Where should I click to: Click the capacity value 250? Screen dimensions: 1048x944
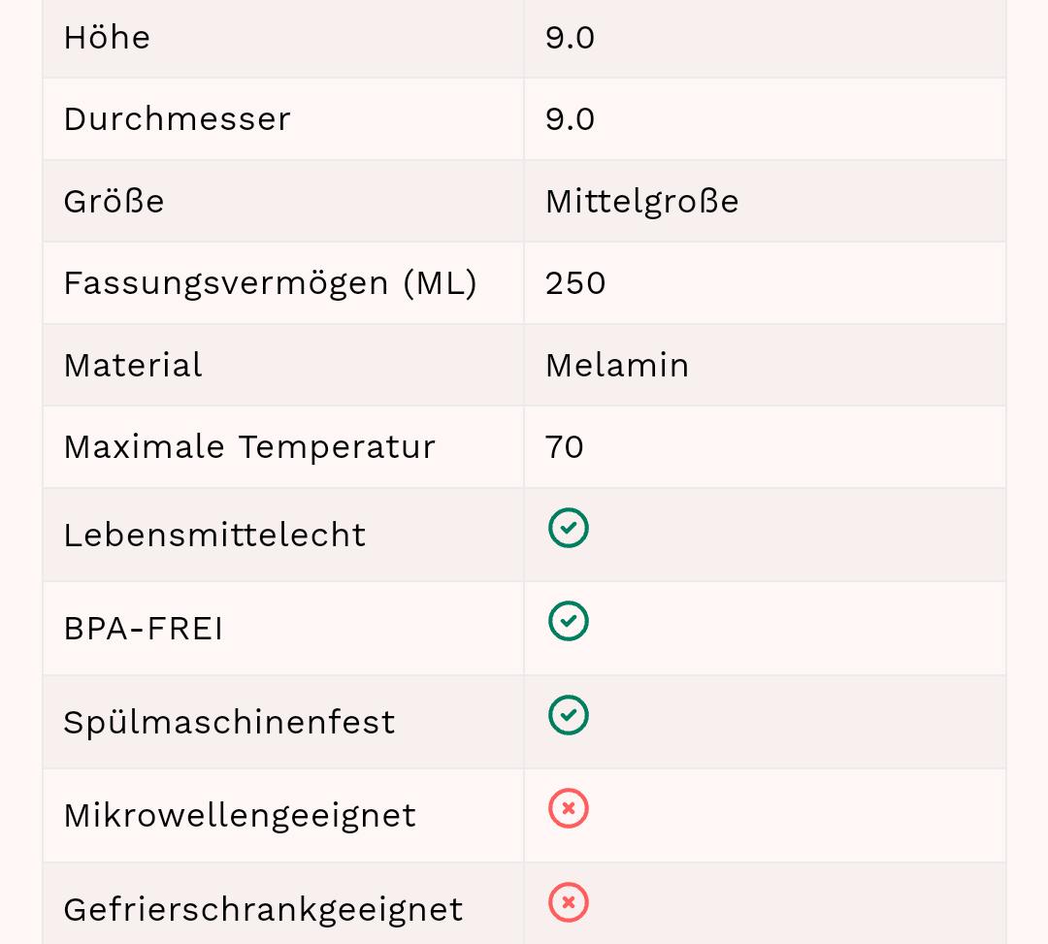click(x=575, y=283)
